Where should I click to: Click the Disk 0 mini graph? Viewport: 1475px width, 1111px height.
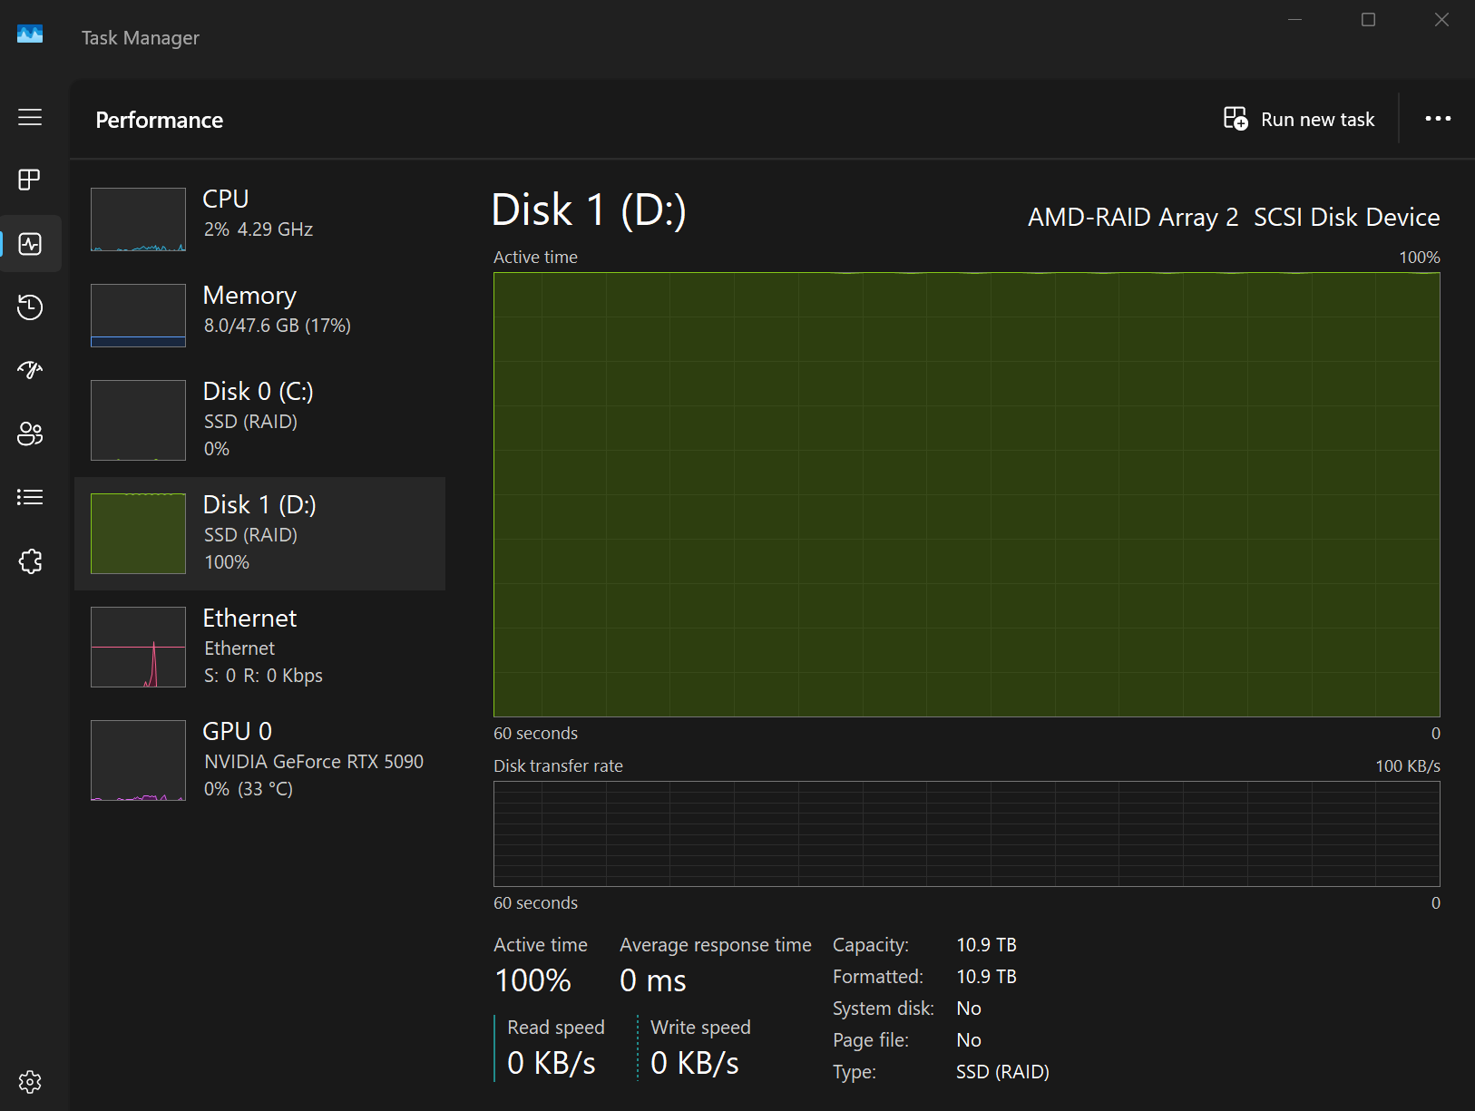point(138,420)
